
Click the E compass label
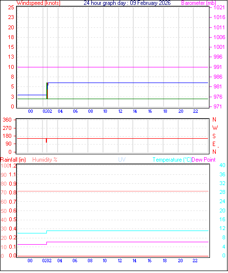(214, 144)
